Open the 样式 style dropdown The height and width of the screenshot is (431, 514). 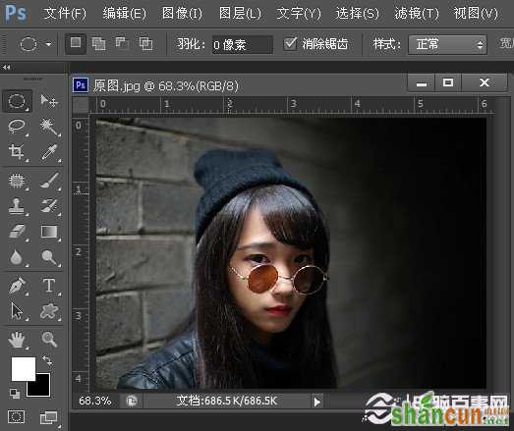click(447, 44)
